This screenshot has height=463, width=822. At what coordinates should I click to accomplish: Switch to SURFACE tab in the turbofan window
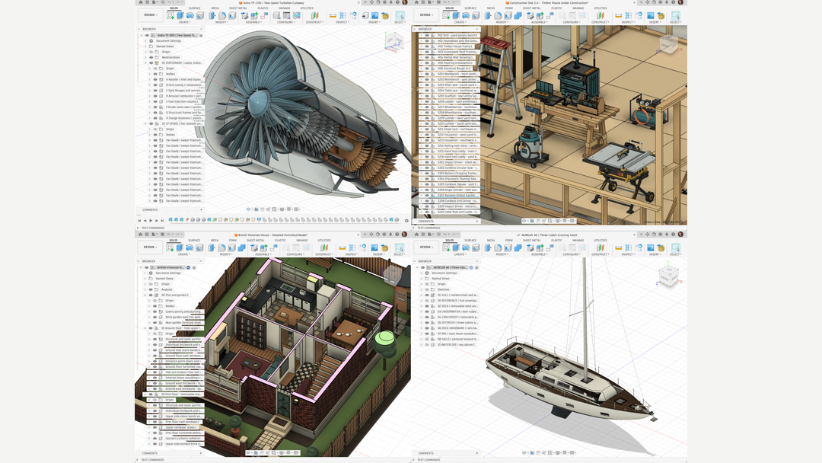pyautogui.click(x=195, y=8)
